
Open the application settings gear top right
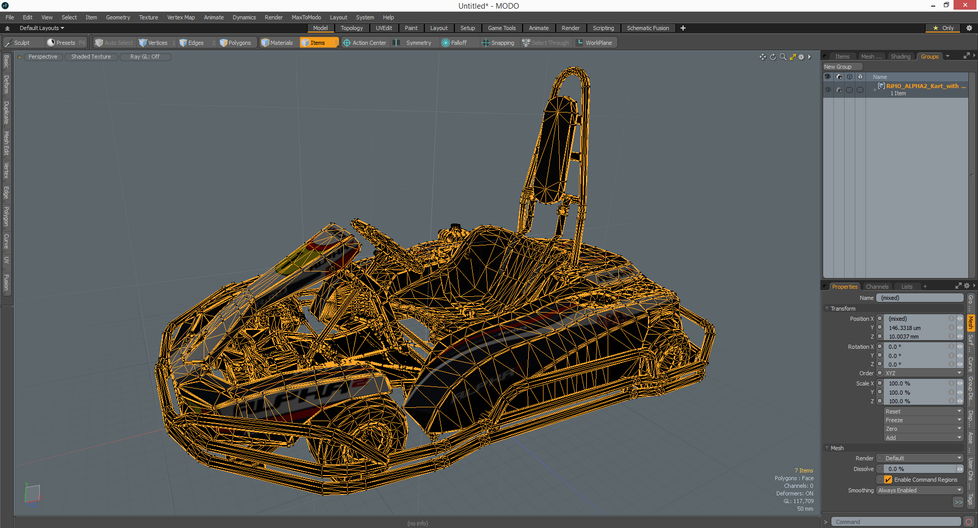click(969, 28)
